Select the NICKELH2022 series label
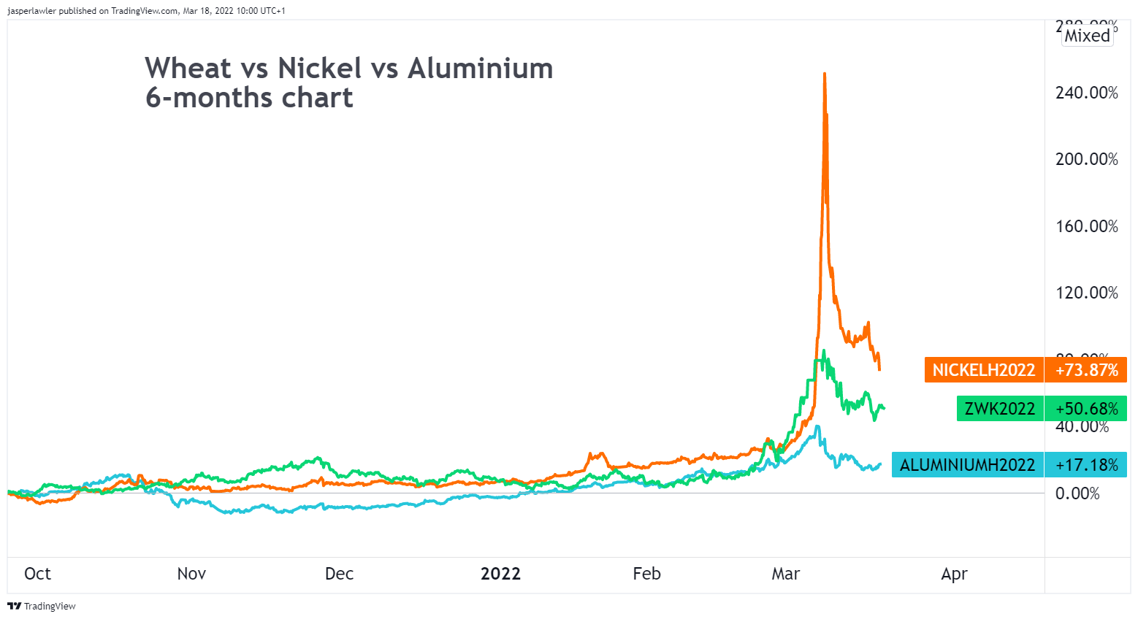 point(983,370)
